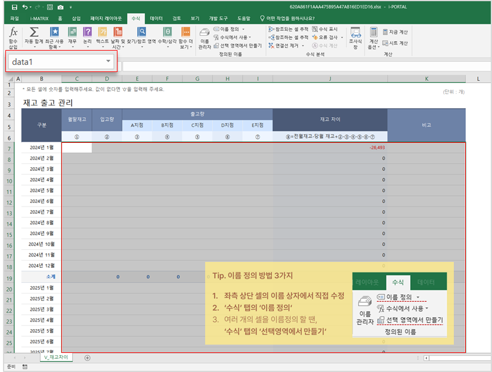
Task: Open the Calculation Options (계산 옵션) dropdown
Action: 373,37
